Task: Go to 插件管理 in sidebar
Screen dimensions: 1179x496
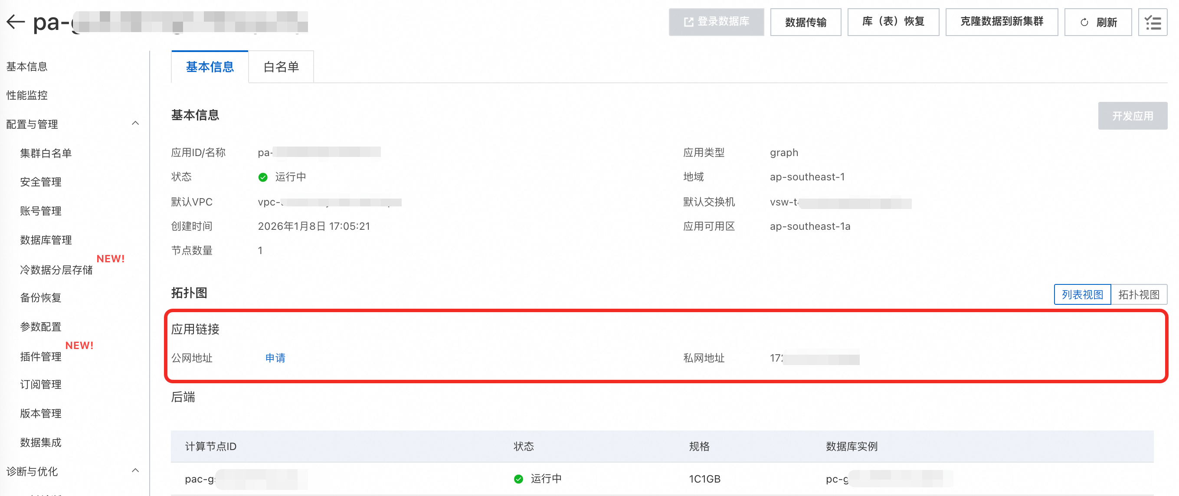Action: pos(40,356)
